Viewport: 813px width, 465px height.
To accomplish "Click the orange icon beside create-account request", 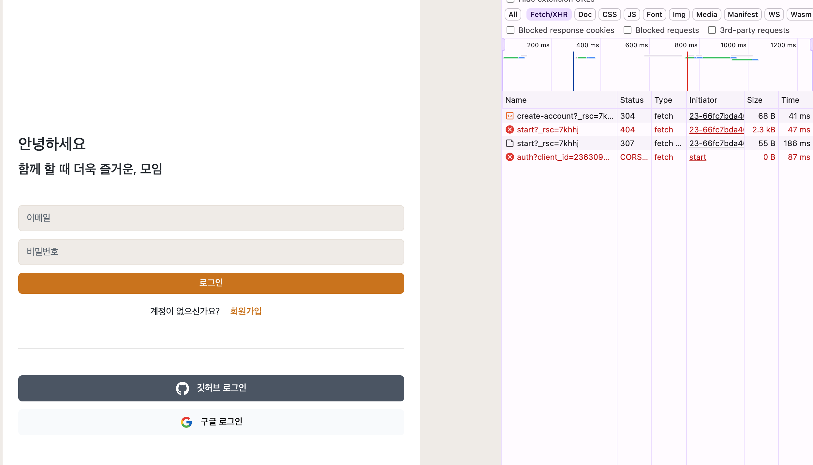I will click(x=510, y=116).
